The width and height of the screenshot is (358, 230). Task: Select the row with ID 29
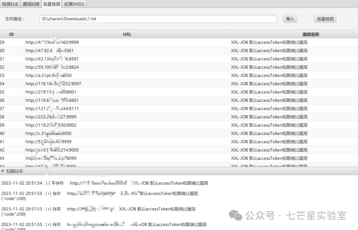click(179, 42)
